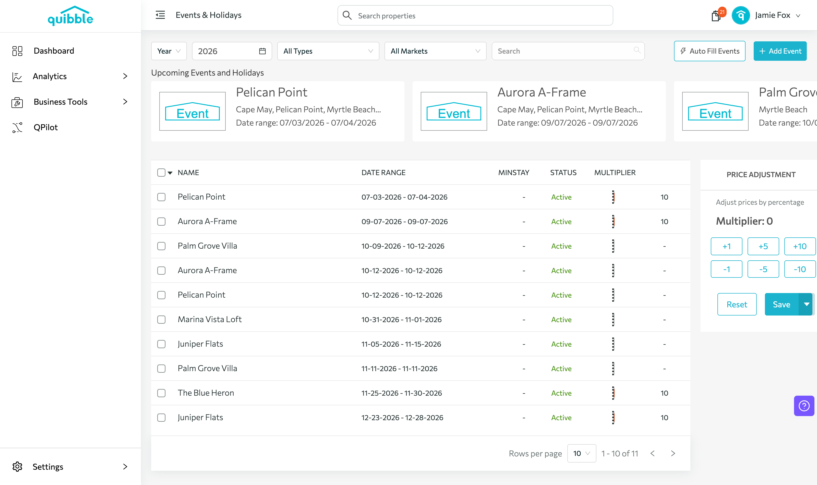
Task: Check the Juniper Flats 11-05-2026 row checkbox
Action: tap(161, 344)
